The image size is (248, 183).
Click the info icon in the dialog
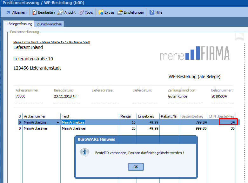(x=84, y=152)
